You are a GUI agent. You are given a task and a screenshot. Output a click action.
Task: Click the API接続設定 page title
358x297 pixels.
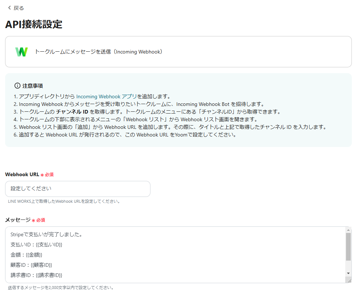[34, 24]
